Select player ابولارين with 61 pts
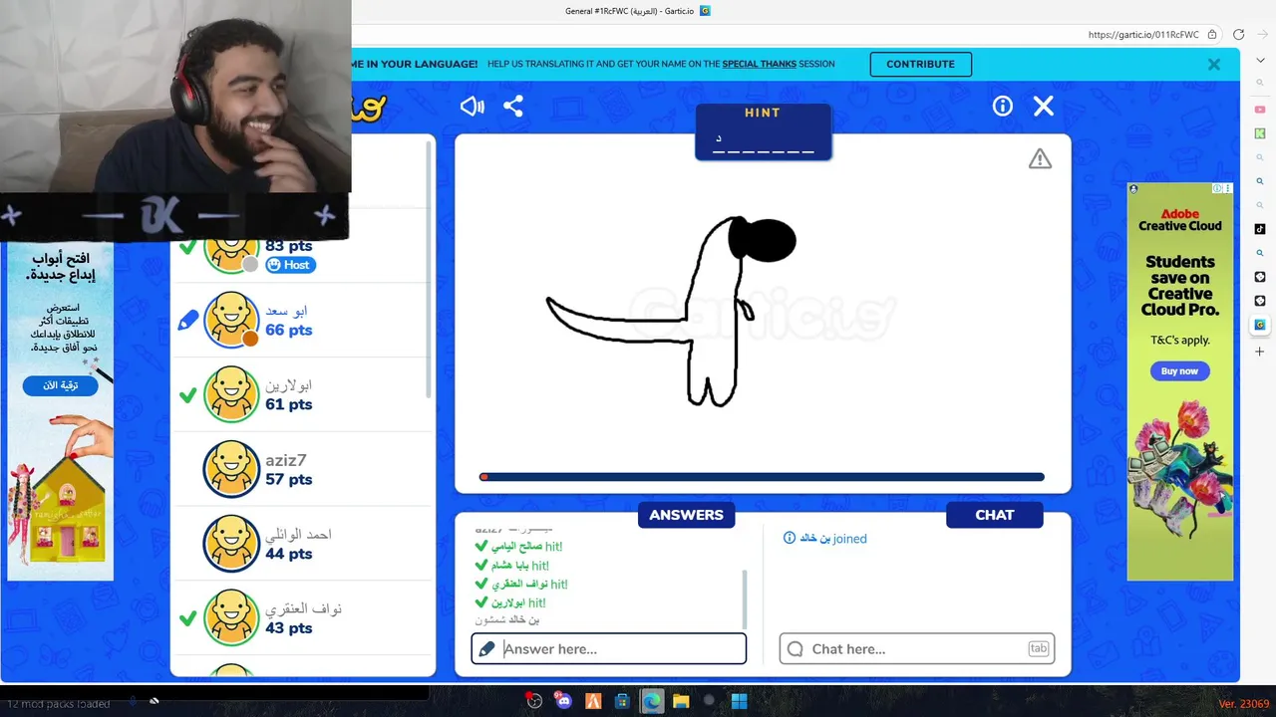 click(303, 394)
